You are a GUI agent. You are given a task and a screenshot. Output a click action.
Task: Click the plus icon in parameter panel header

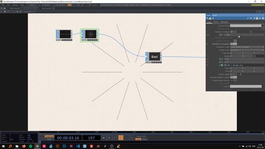[260, 18]
